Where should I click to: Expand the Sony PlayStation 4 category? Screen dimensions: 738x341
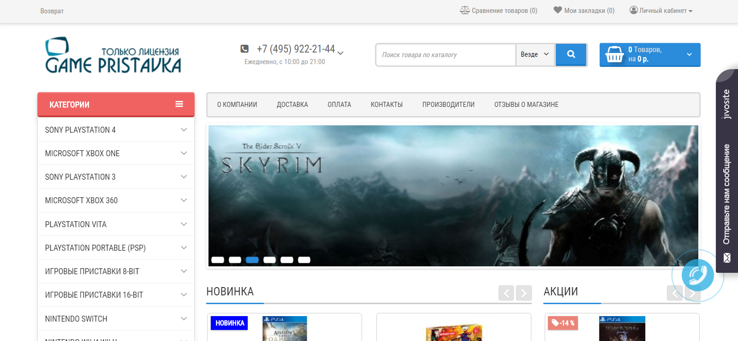[x=184, y=130]
